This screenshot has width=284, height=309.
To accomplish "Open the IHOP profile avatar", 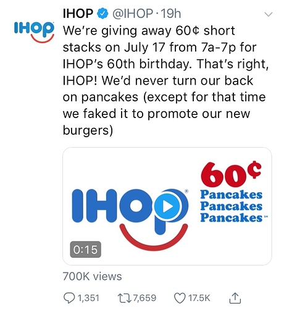I will coord(34,32).
